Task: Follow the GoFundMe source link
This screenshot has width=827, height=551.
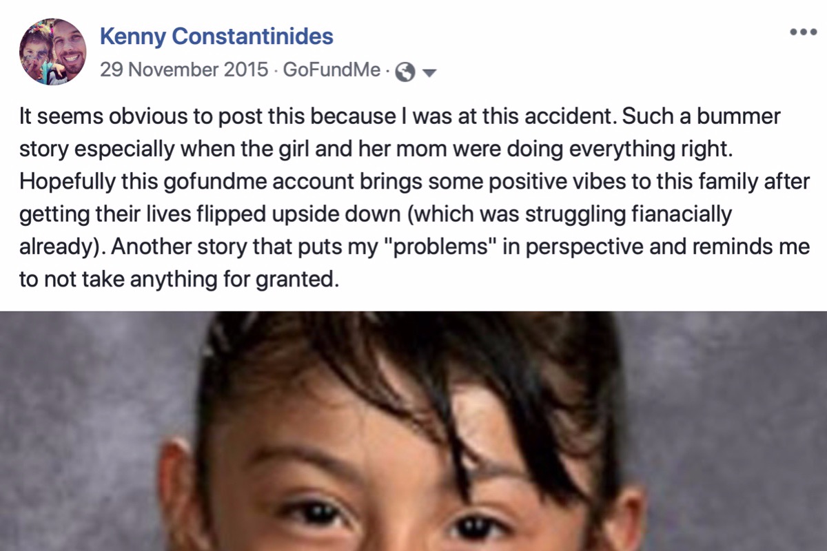Action: [331, 70]
